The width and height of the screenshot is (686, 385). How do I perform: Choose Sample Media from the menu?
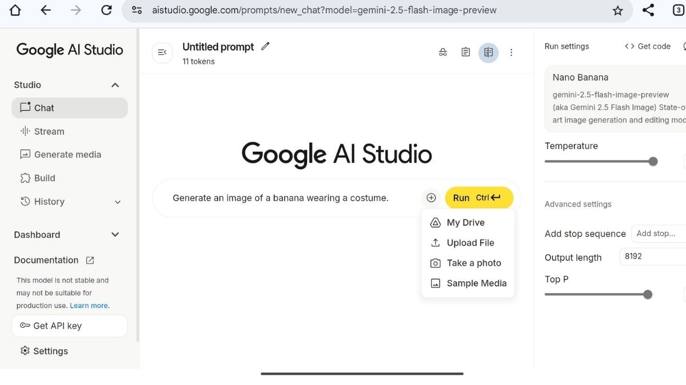click(476, 283)
